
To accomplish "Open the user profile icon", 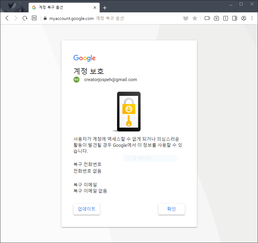I will (x=244, y=18).
